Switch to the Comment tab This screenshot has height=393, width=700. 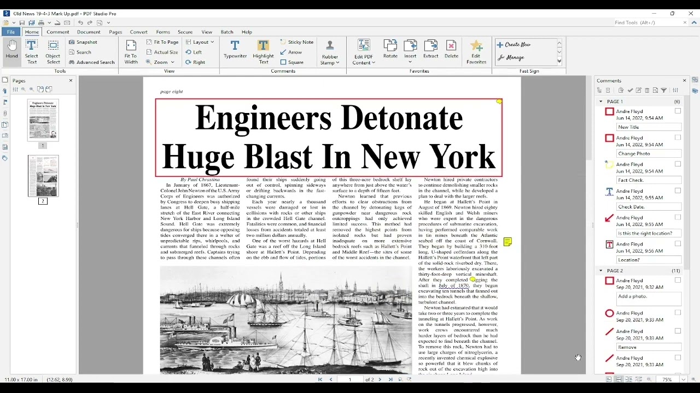click(58, 32)
